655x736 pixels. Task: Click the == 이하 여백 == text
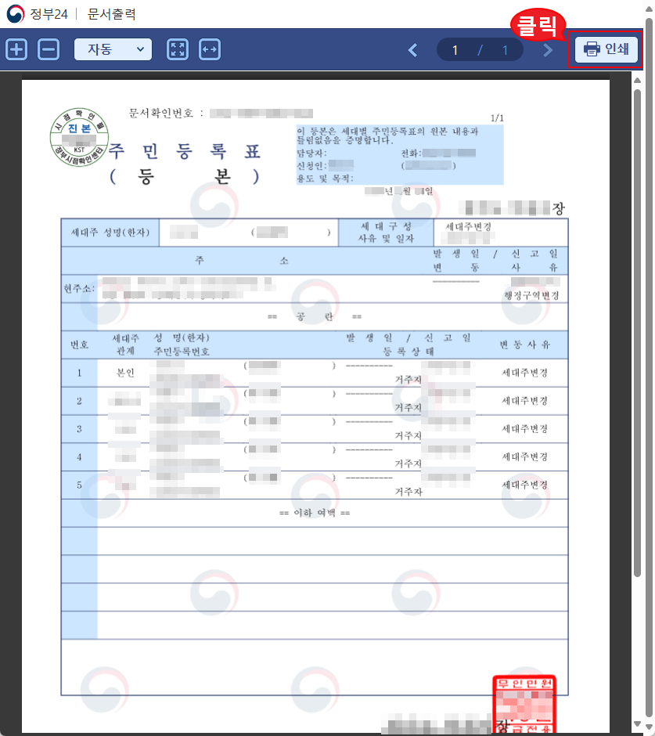point(315,513)
